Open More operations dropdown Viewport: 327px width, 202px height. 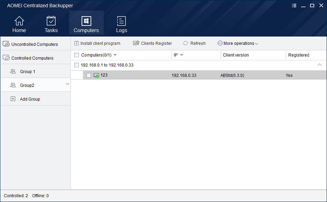click(238, 43)
